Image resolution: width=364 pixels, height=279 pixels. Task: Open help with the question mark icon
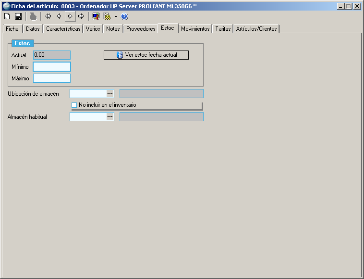124,16
